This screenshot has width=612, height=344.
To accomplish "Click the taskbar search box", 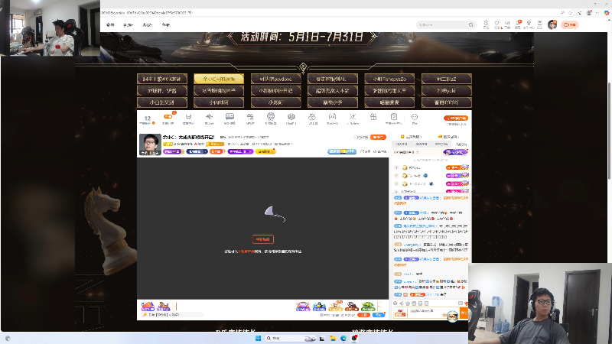I will click(x=291, y=338).
